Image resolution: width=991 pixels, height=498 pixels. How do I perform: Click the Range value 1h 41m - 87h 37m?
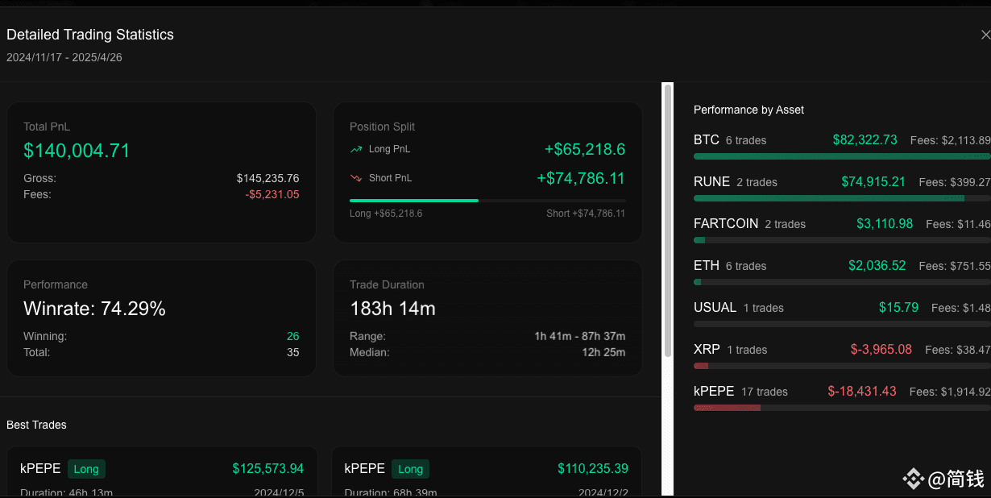(579, 336)
